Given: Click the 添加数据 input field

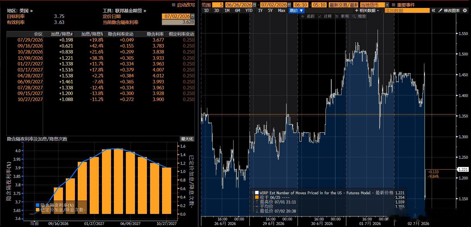Looking at the screenshot, I should point(407,11).
